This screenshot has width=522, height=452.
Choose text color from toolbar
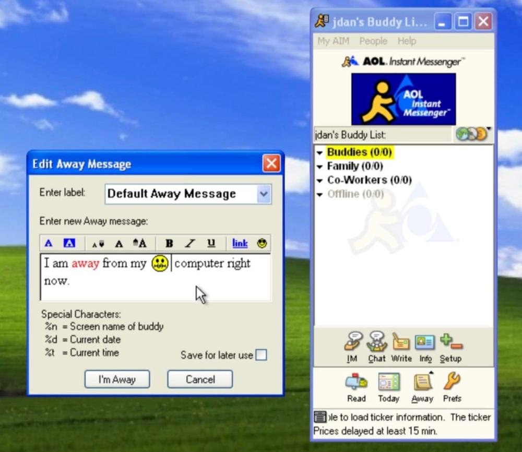[49, 243]
